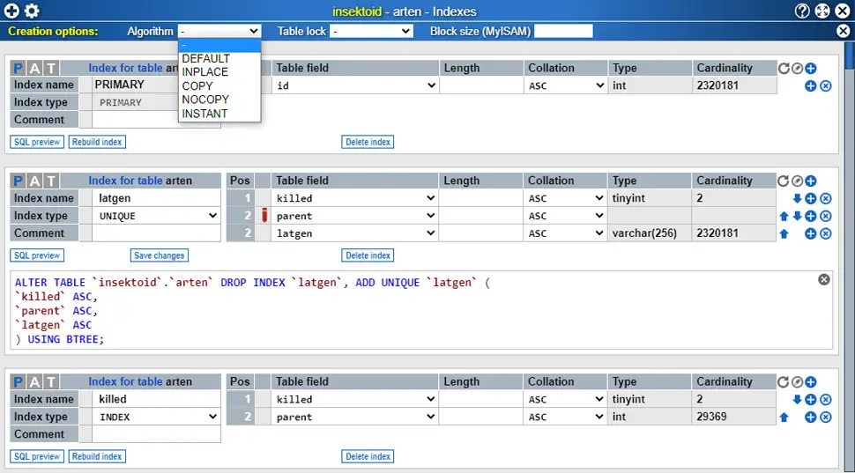
Task: Click the red warning marker beside parent
Action: (x=264, y=215)
